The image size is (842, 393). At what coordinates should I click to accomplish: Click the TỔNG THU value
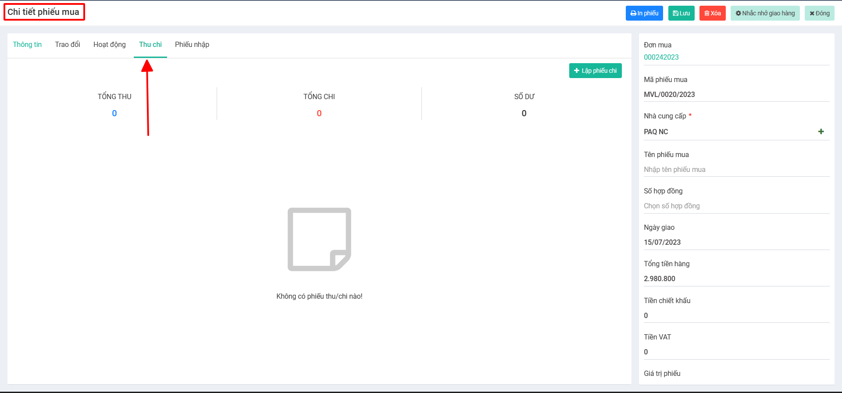coord(114,113)
